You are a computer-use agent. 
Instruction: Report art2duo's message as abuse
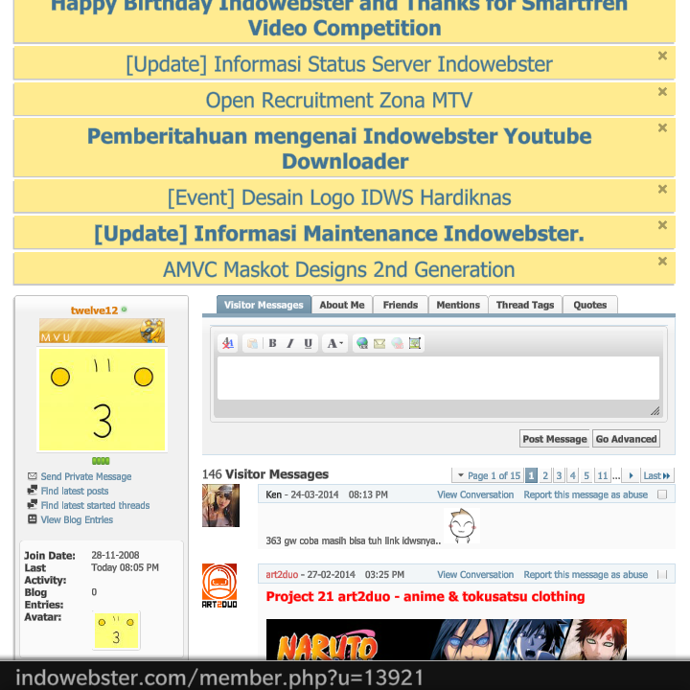click(586, 575)
